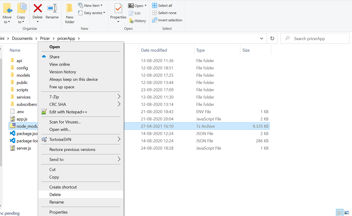View file History via the green clock icon
This screenshot has height=216, width=352.
tap(138, 21)
